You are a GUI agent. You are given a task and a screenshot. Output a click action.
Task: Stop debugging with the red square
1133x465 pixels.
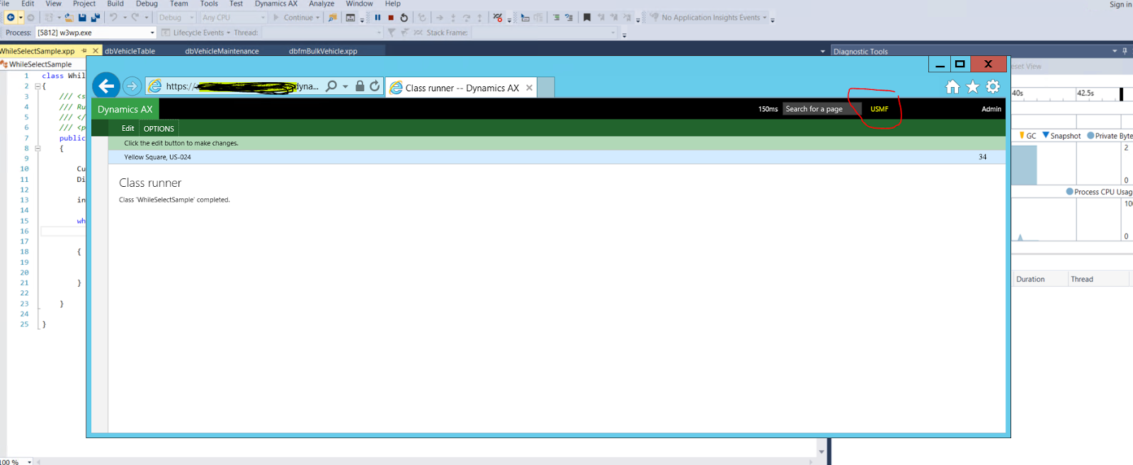point(391,18)
